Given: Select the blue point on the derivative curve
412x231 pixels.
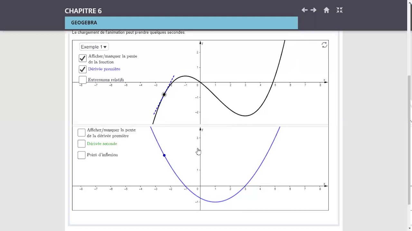Looking at the screenshot, I should tap(164, 155).
